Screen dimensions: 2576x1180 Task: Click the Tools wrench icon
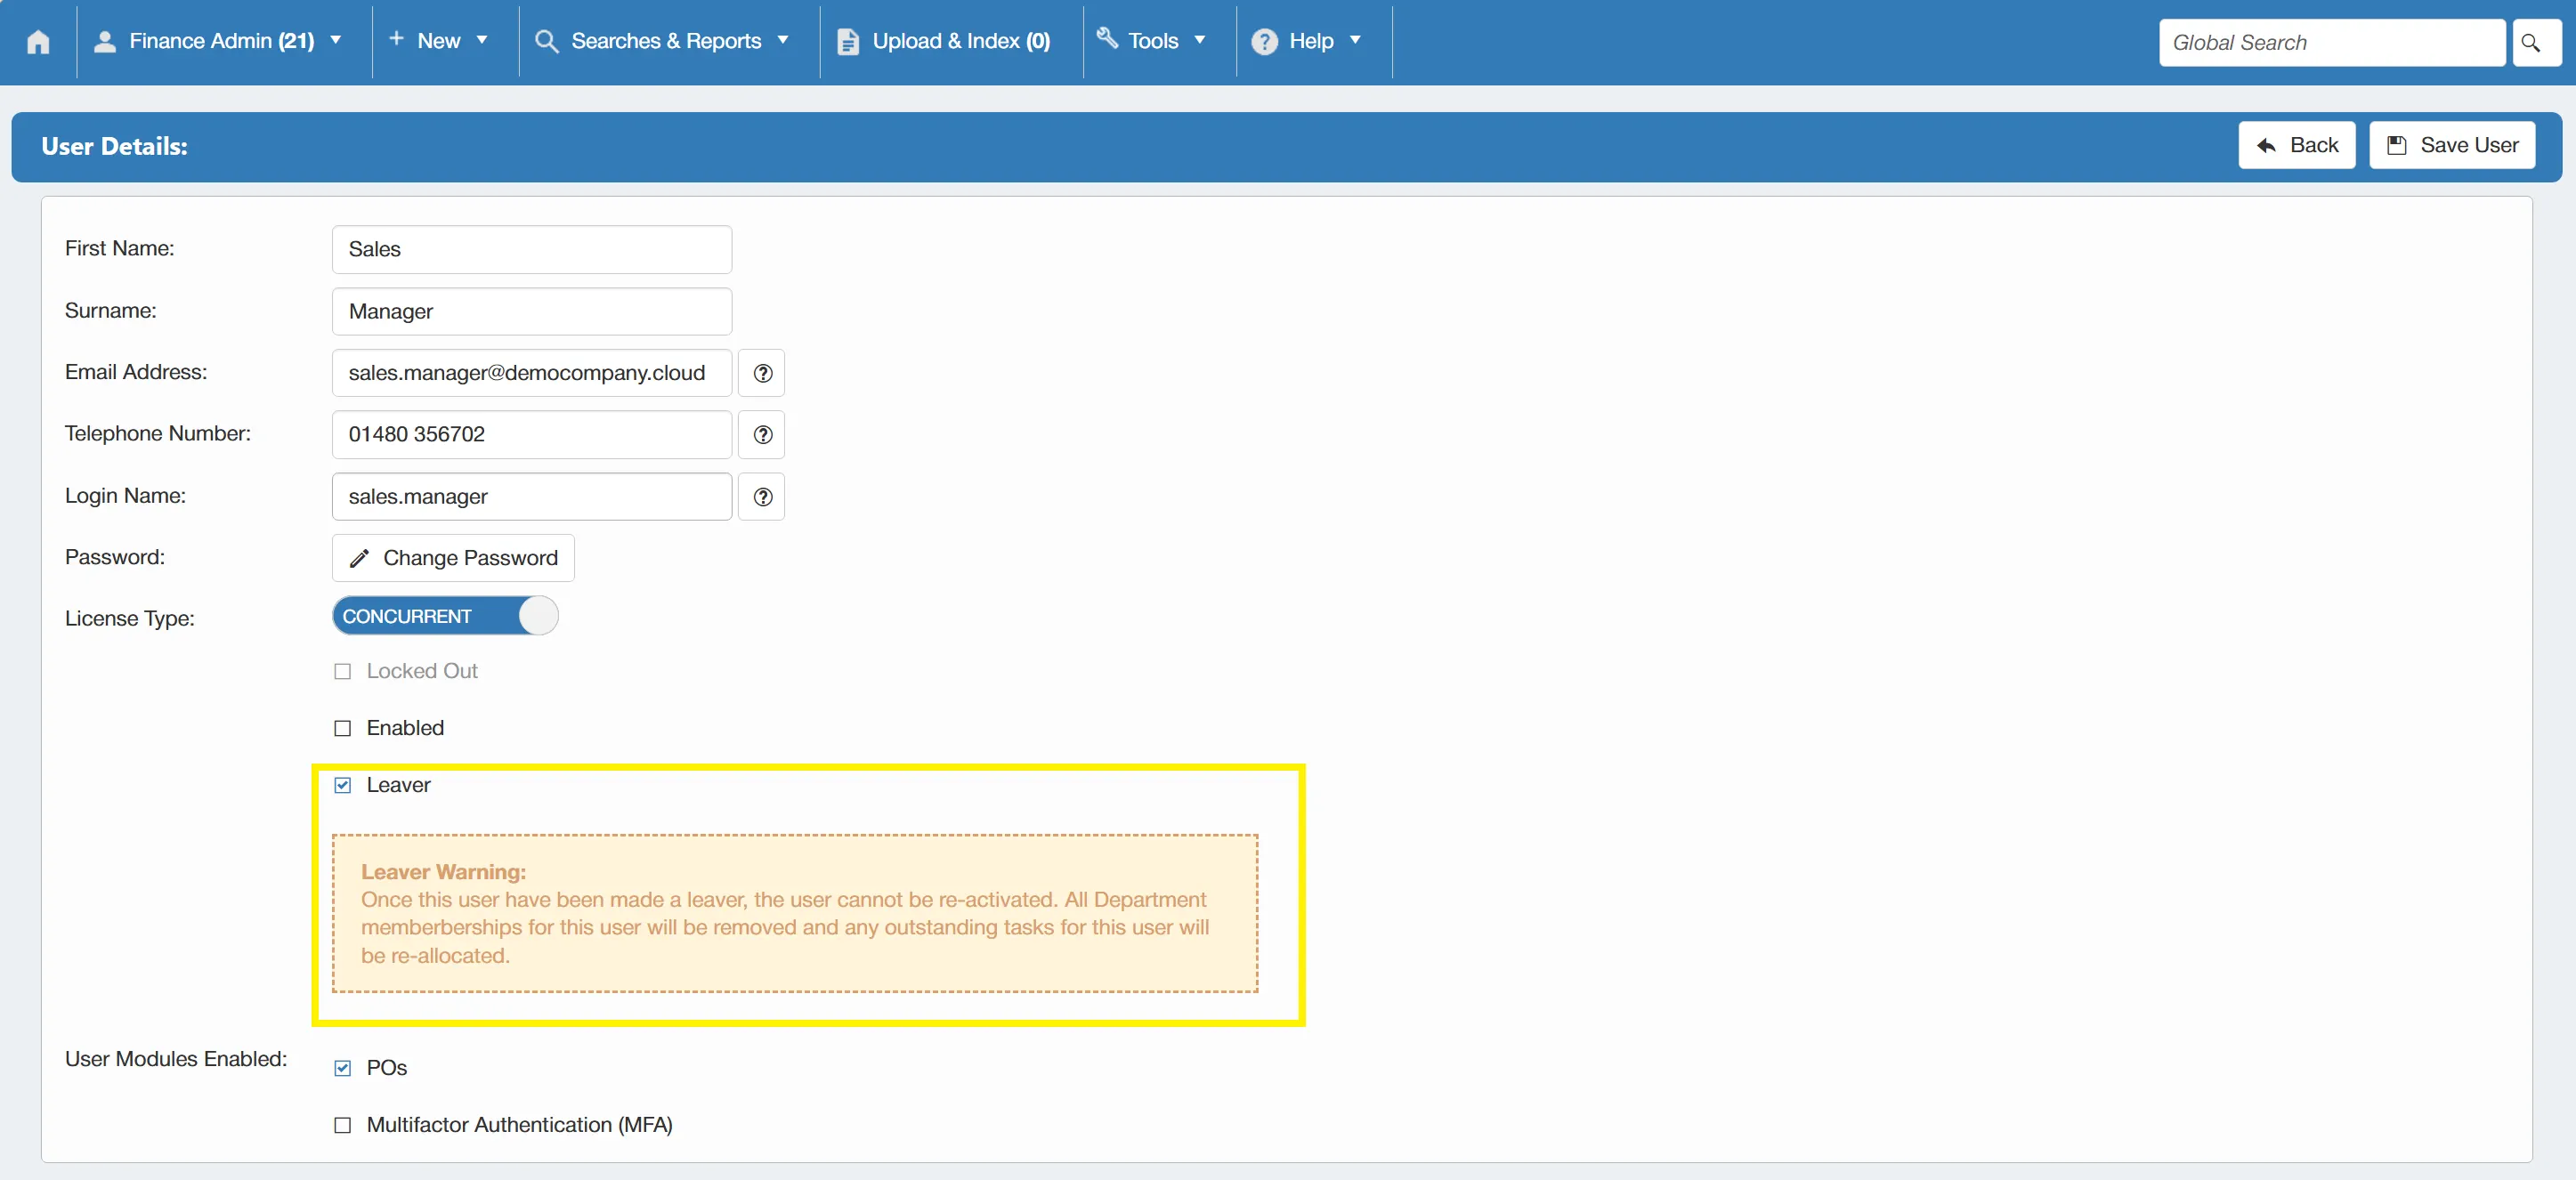[x=1107, y=39]
